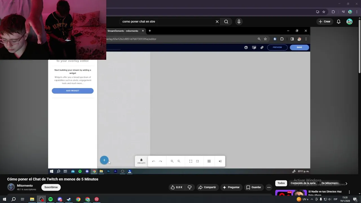Open Steam from the taskbar
Viewport: 361px width, 203px height.
(x=69, y=199)
